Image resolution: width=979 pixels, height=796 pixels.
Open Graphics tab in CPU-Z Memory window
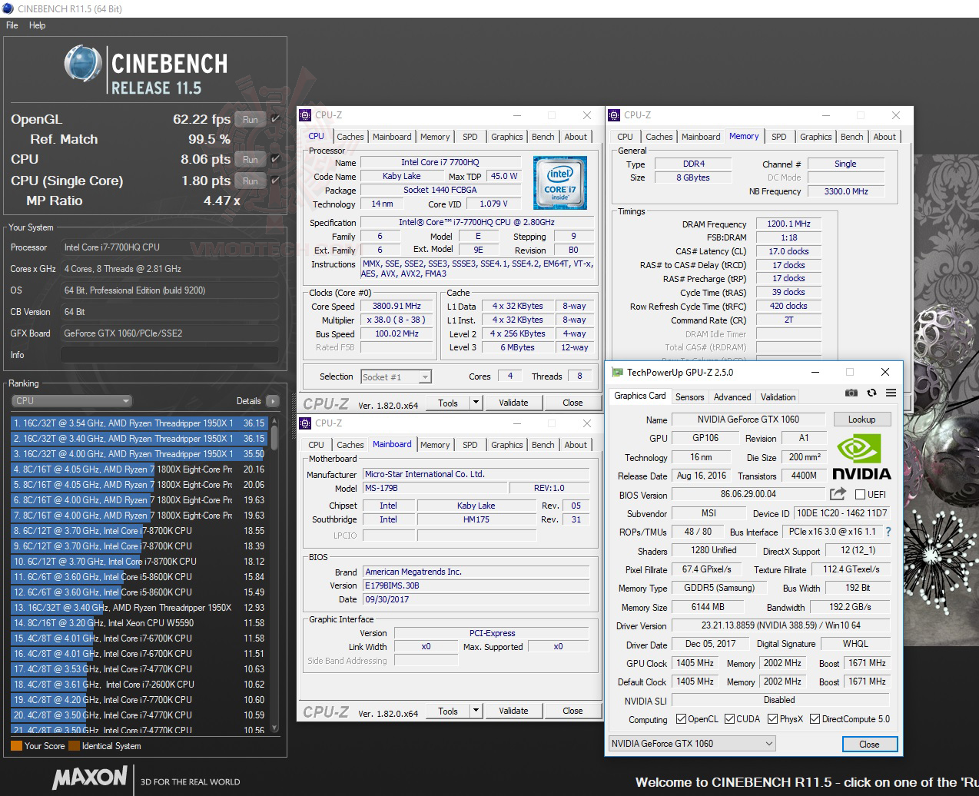(x=816, y=137)
